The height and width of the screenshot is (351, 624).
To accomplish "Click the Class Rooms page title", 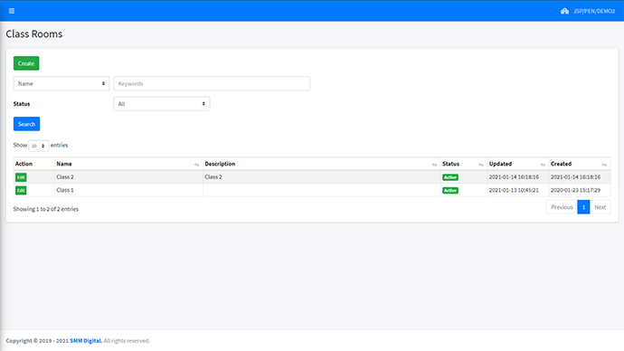I will click(x=34, y=33).
